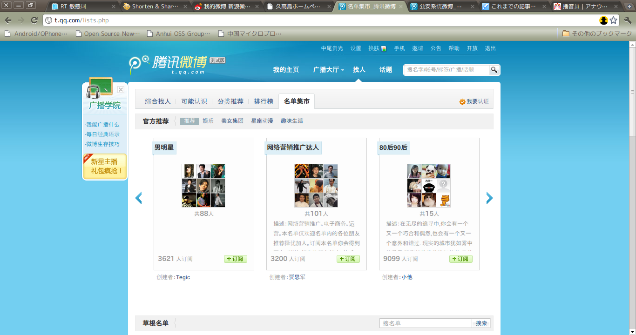Go to 我的主页 in navigation
This screenshot has height=335, width=636.
[286, 70]
